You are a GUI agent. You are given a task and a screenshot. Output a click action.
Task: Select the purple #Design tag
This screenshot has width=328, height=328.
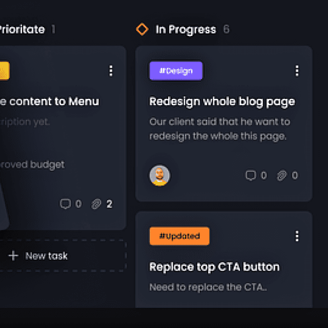(176, 71)
